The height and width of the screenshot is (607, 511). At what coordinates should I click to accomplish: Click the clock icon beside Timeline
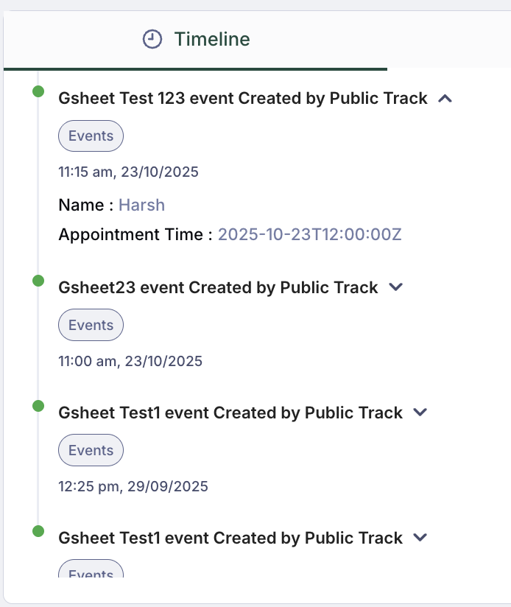point(152,39)
